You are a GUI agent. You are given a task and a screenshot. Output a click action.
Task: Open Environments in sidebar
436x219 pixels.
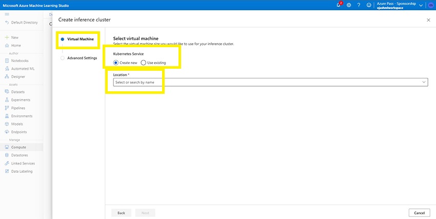(18, 116)
